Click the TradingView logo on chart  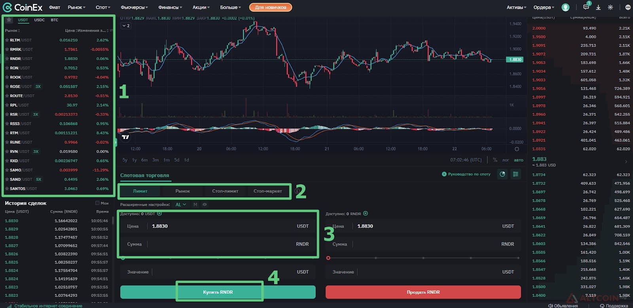click(125, 137)
